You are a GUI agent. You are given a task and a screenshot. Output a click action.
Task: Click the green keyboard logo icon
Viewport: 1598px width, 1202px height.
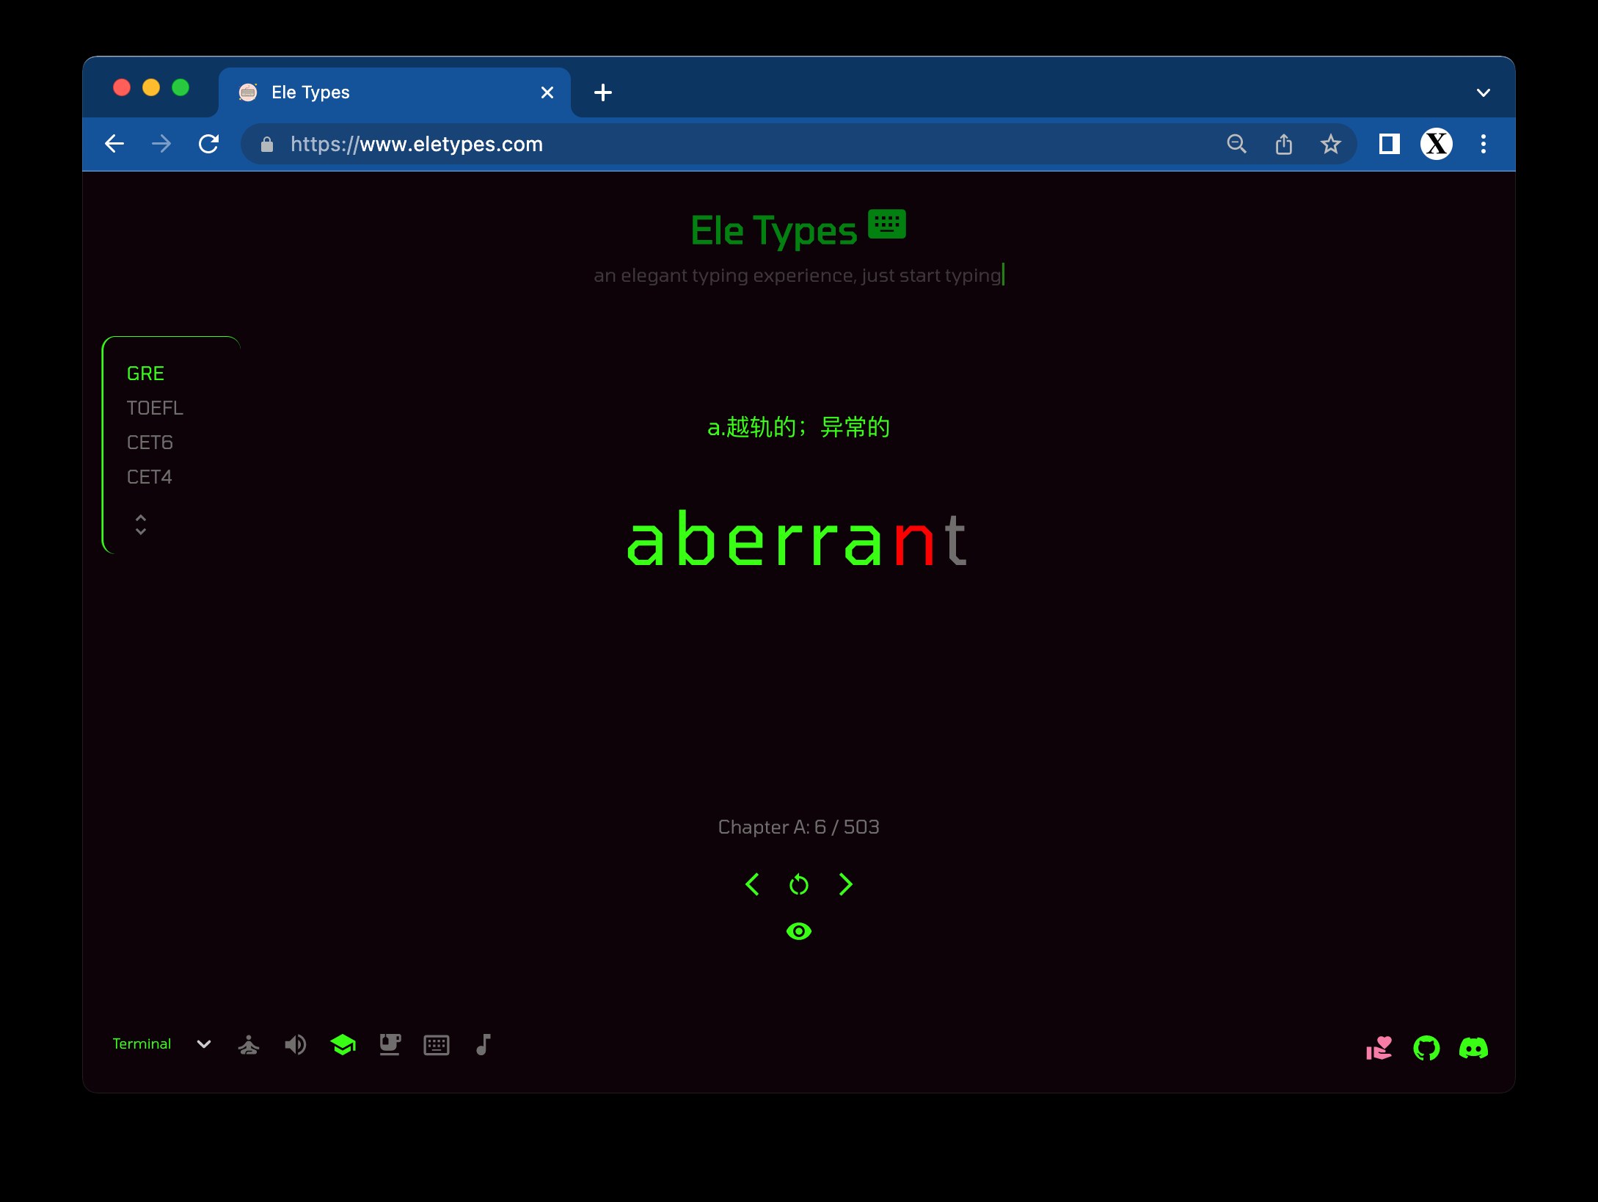click(x=886, y=224)
